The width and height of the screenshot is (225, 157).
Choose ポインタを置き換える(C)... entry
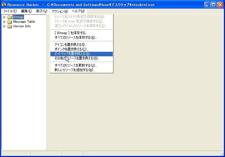coord(81,49)
